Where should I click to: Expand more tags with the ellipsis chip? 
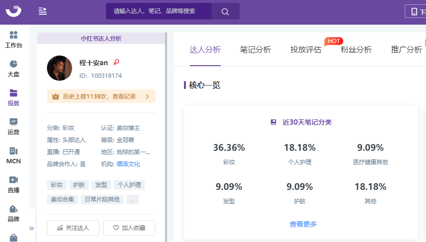click(x=132, y=199)
